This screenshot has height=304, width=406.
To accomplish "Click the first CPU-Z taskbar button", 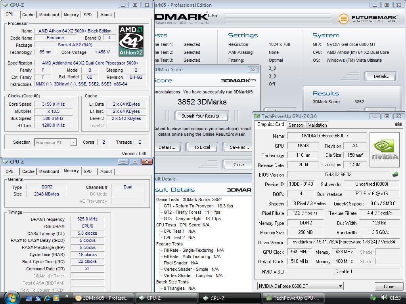I will tap(167, 298).
